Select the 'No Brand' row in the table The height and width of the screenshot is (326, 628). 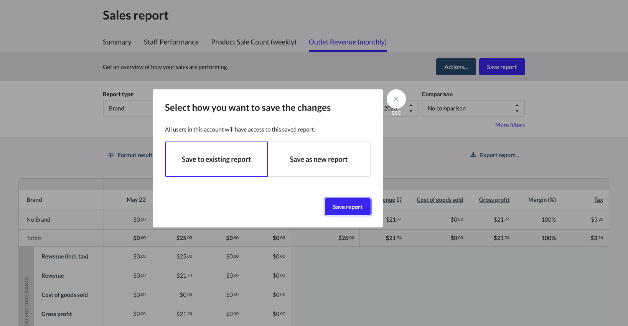click(x=38, y=219)
